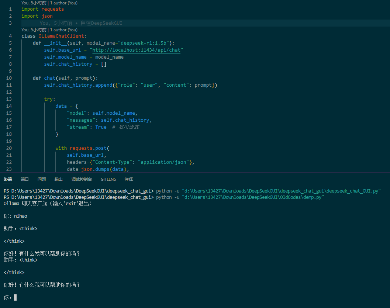The width and height of the screenshot is (390, 308).
Task: Follow the http://localhost:11434/api/chat link
Action: tap(136, 50)
